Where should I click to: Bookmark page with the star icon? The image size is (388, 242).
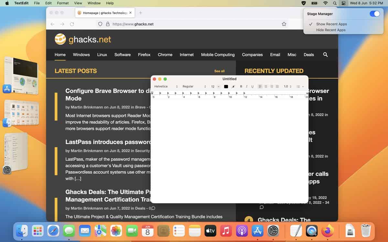point(284,24)
